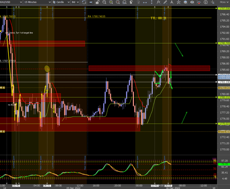The height and width of the screenshot is (189, 230).
Task: Click the lower order-line arrow icon
Action: point(1,131)
